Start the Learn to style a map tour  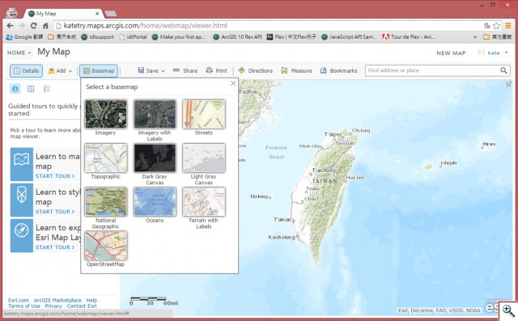tap(55, 212)
